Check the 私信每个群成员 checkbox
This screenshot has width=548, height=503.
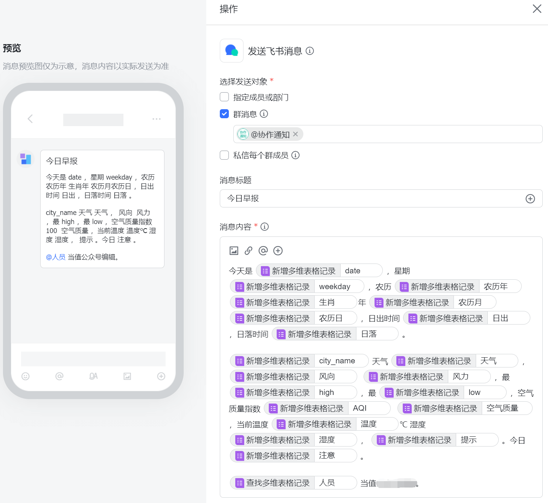click(224, 155)
